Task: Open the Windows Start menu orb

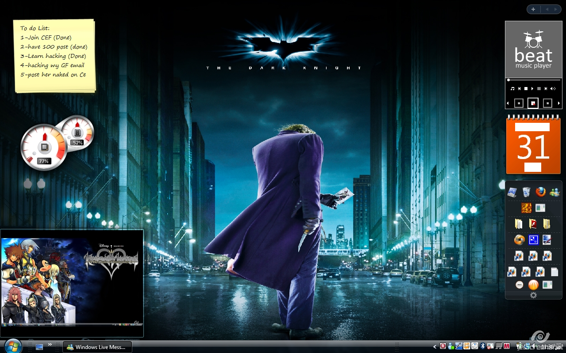Action: (12, 345)
